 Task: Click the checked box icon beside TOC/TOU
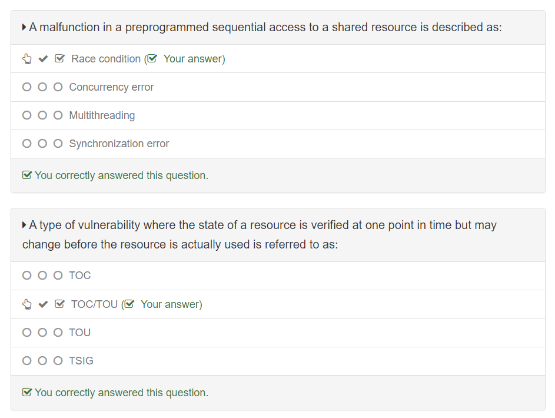(59, 304)
